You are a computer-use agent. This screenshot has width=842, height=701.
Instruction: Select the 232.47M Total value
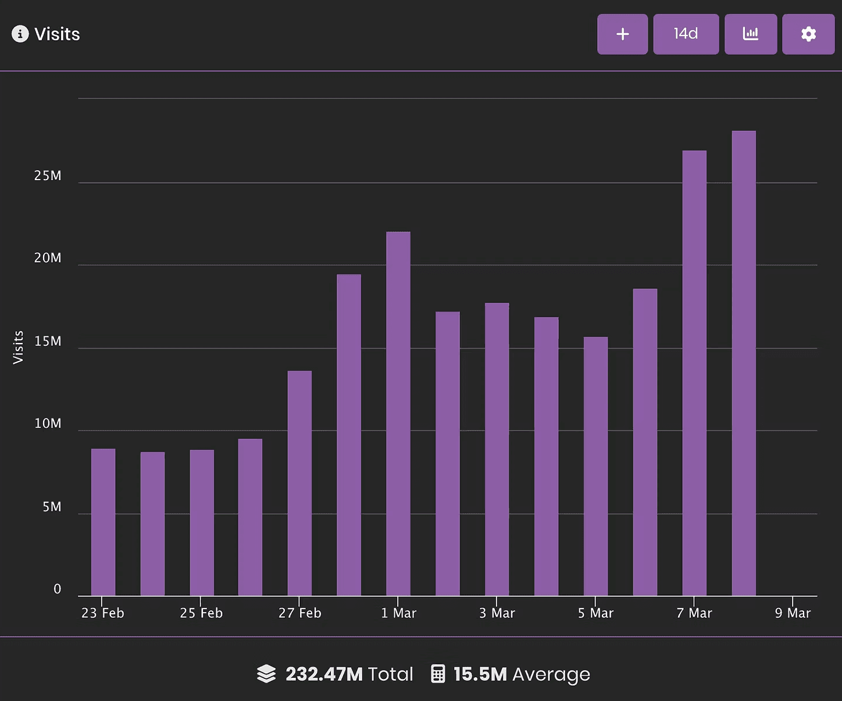[x=324, y=674]
